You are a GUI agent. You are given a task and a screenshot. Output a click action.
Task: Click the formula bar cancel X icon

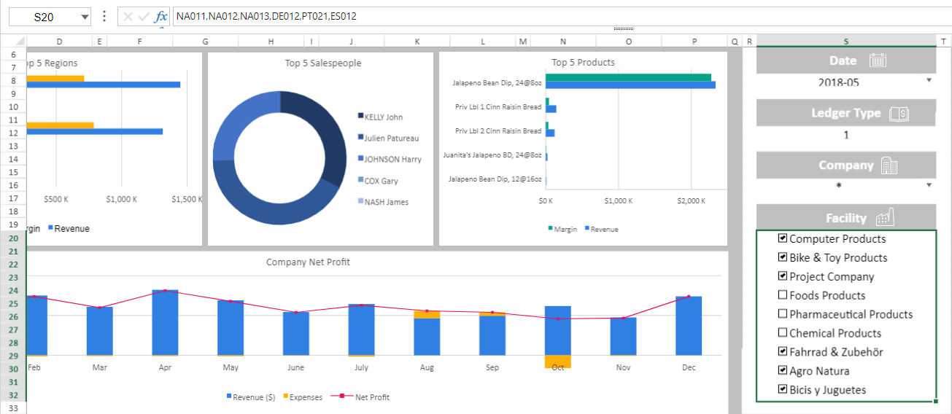click(128, 16)
